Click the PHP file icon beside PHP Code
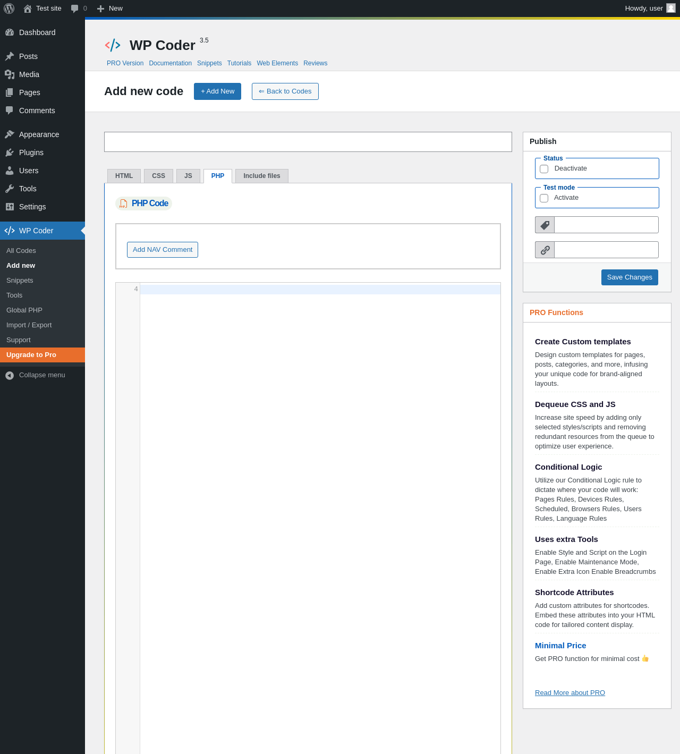The height and width of the screenshot is (754, 680). (x=123, y=204)
